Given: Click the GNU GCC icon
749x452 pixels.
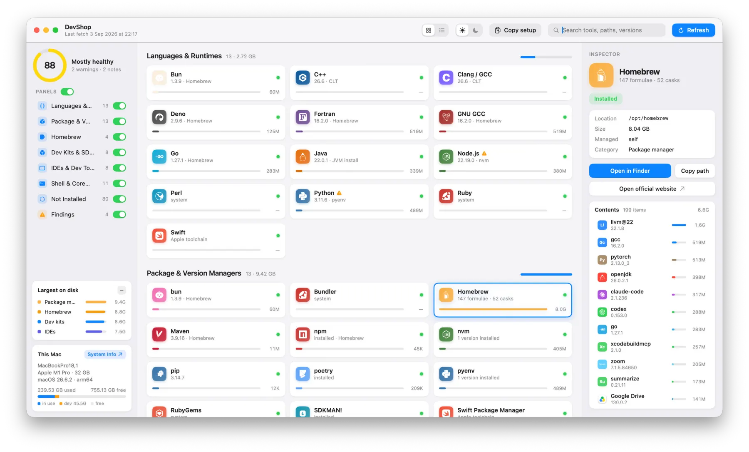Looking at the screenshot, I should [446, 117].
